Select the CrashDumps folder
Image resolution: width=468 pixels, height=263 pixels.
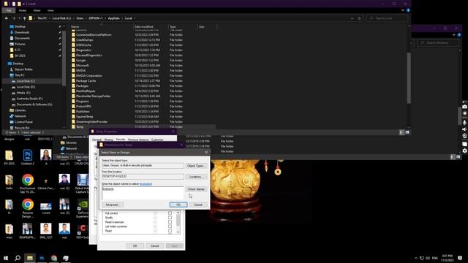point(85,40)
